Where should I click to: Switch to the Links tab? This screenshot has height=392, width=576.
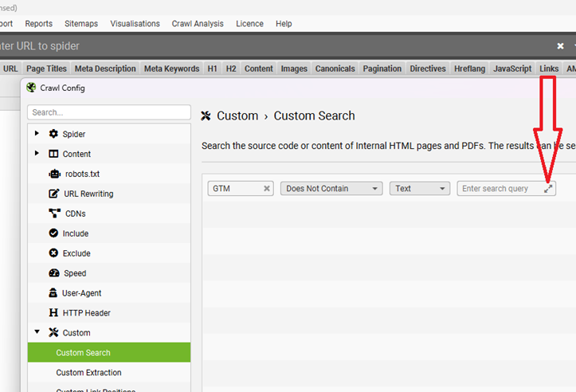[549, 69]
